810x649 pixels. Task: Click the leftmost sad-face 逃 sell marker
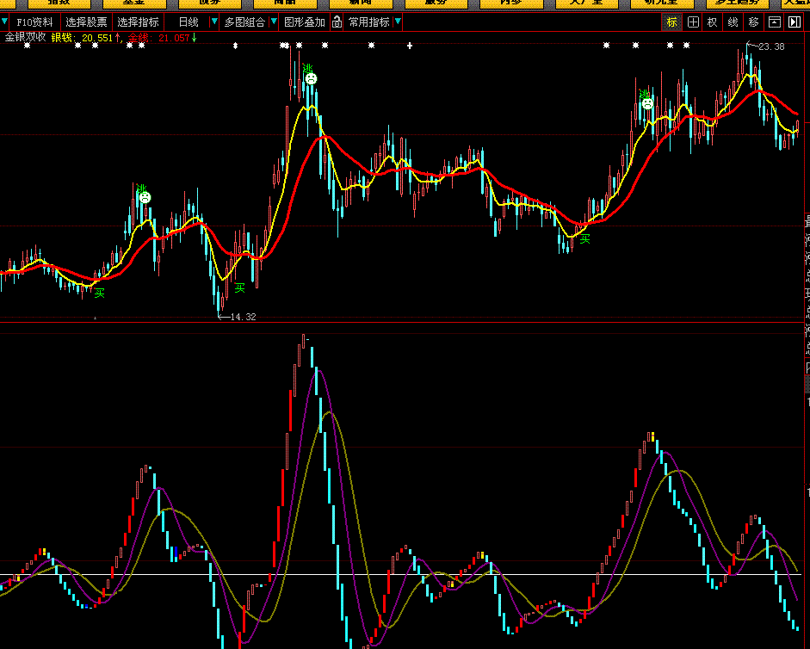(x=145, y=197)
